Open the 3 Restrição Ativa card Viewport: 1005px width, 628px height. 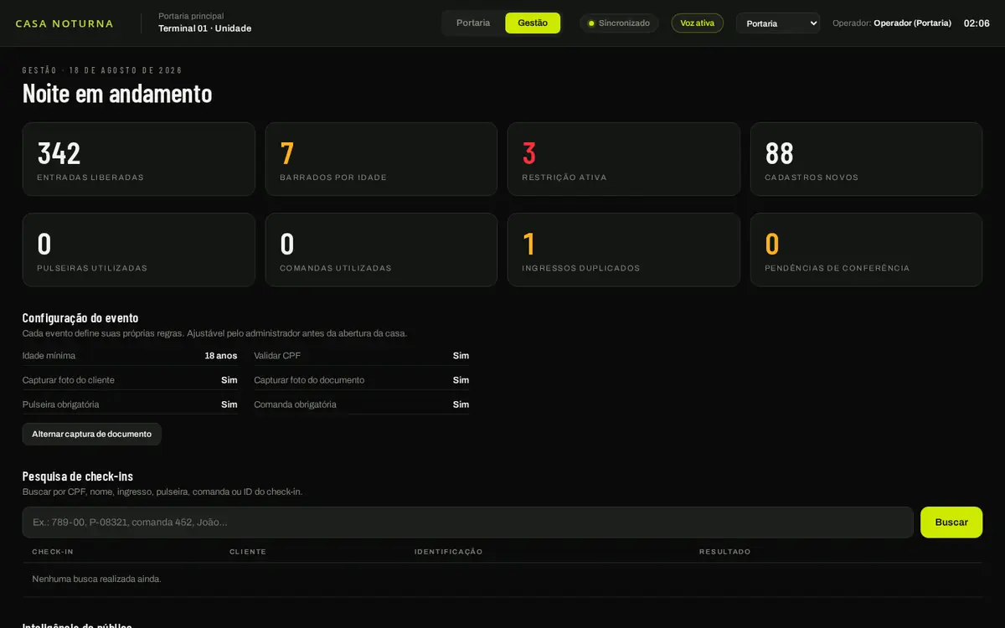pyautogui.click(x=624, y=159)
